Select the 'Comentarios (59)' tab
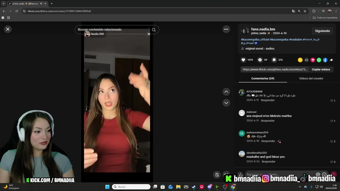The image size is (340, 191). [263, 79]
